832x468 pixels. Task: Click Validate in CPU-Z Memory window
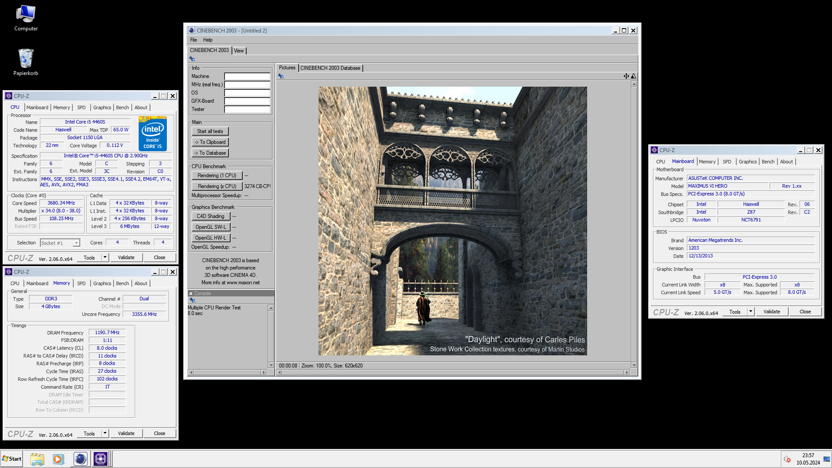click(x=126, y=433)
